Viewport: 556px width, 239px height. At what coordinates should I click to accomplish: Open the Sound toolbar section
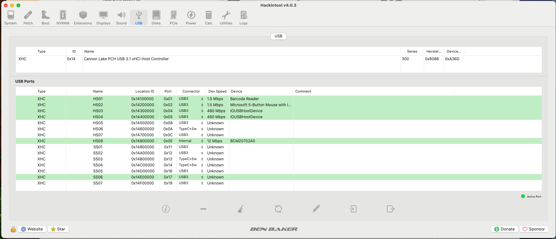121,17
